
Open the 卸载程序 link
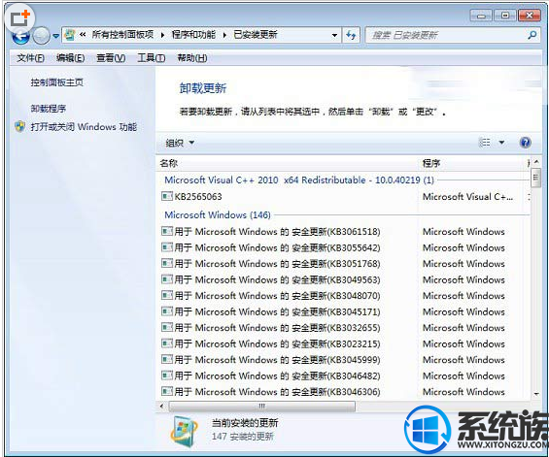point(48,109)
